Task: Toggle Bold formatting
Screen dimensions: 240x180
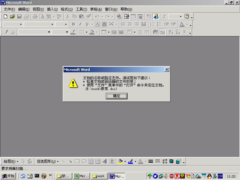Action: [73, 24]
